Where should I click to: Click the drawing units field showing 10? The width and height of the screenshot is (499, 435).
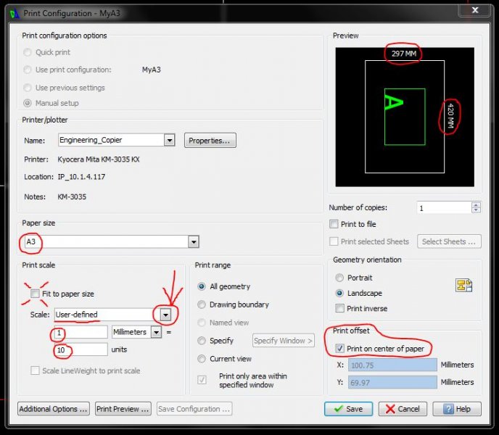pos(81,349)
